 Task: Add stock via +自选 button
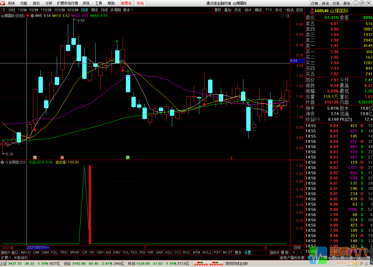pos(289,10)
